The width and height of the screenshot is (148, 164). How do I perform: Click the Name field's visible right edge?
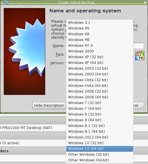pyautogui.click(x=139, y=46)
